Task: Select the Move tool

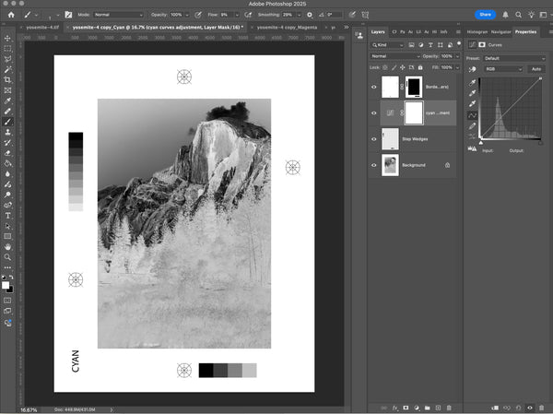Action: coord(7,38)
